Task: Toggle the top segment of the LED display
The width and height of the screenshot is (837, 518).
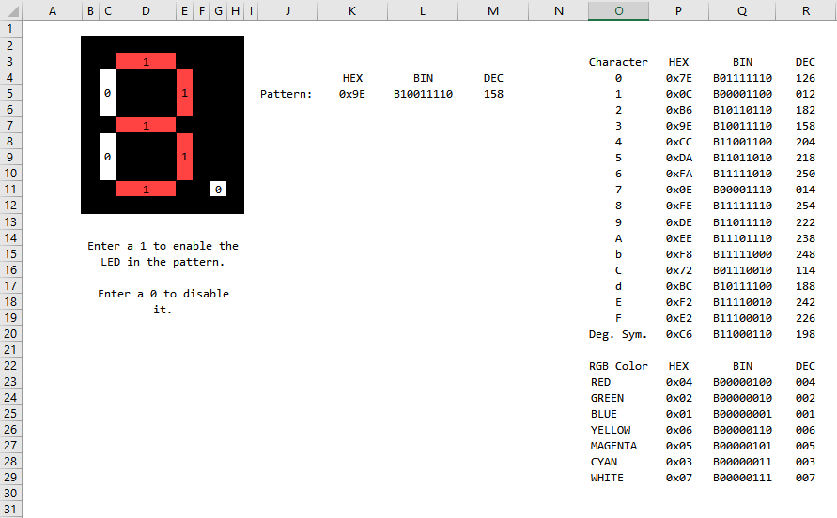Action: pyautogui.click(x=146, y=61)
